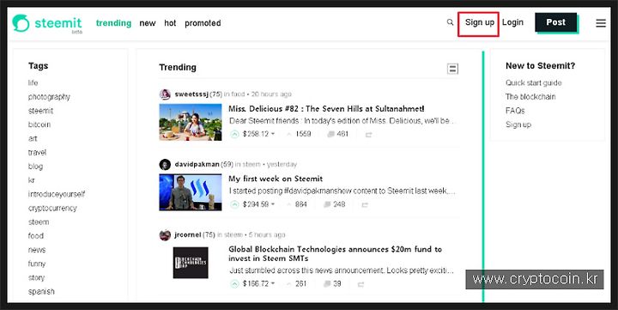Image resolution: width=618 pixels, height=310 pixels.
Task: Select the spanish tag
Action: (x=41, y=292)
